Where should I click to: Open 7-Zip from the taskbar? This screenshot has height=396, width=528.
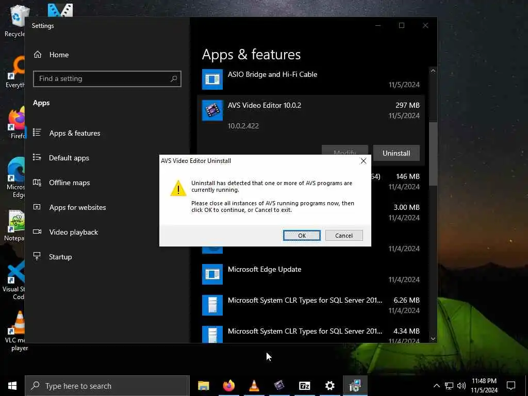click(x=304, y=386)
